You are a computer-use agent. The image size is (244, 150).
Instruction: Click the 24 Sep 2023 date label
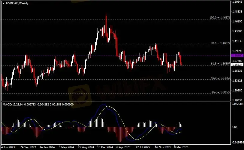coord(28,147)
